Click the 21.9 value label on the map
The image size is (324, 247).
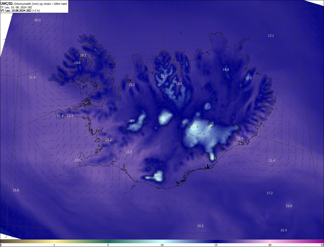[70, 116]
